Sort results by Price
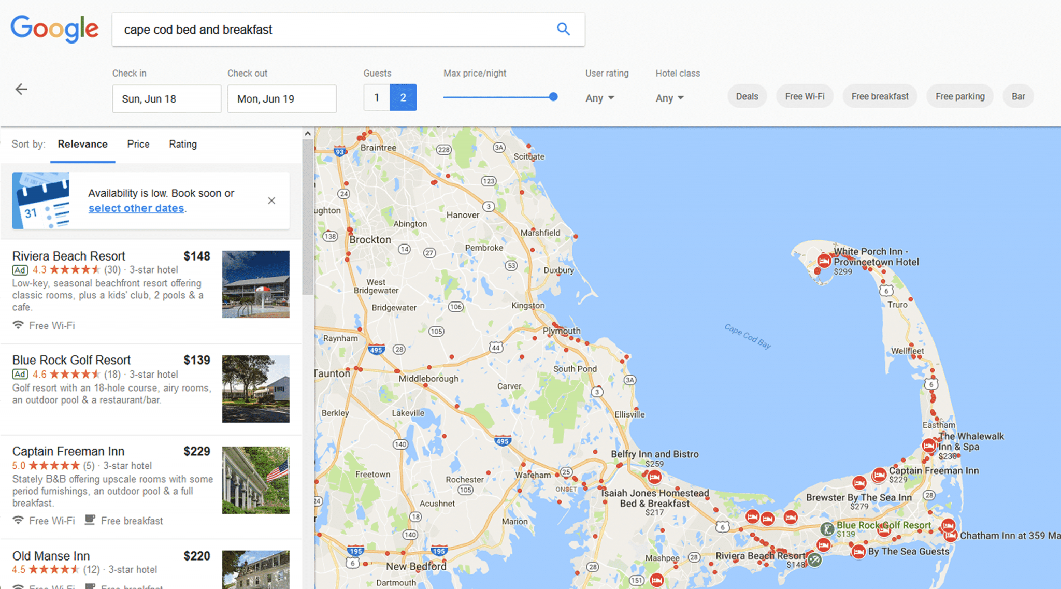This screenshot has height=589, width=1061. 138,144
